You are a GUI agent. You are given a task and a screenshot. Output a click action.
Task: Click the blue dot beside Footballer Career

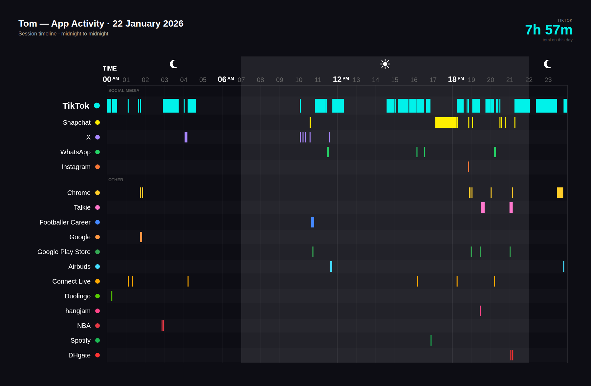[98, 222]
